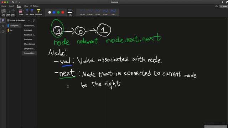The height and width of the screenshot is (128, 228).
Task: Expand the Azhar @ Florida notebook dropdown
Action: [x=29, y=21]
